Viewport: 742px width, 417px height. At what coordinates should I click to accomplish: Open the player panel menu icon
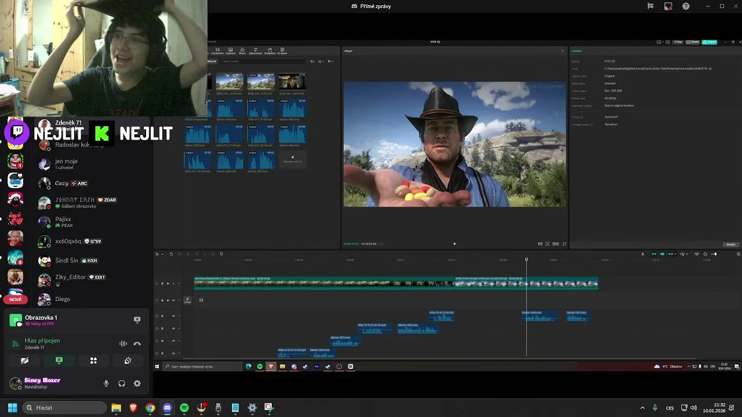[x=562, y=51]
